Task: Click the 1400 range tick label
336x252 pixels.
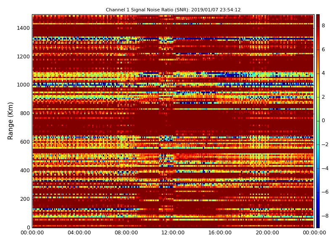Action: (x=24, y=28)
